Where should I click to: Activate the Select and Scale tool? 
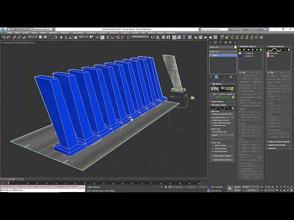(71, 38)
